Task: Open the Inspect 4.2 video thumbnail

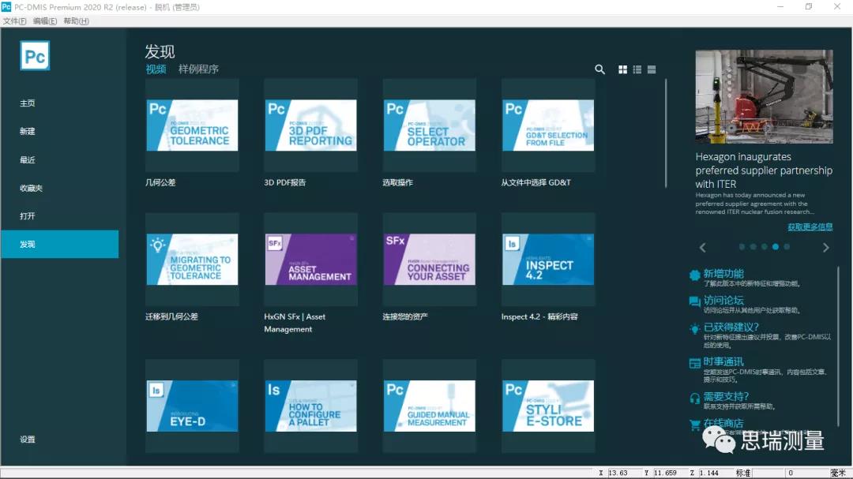Action: click(548, 260)
